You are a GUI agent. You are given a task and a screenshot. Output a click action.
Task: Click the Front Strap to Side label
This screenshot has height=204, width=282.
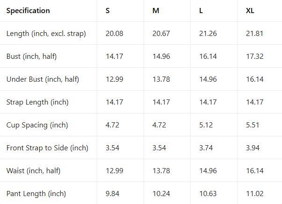[47, 148]
